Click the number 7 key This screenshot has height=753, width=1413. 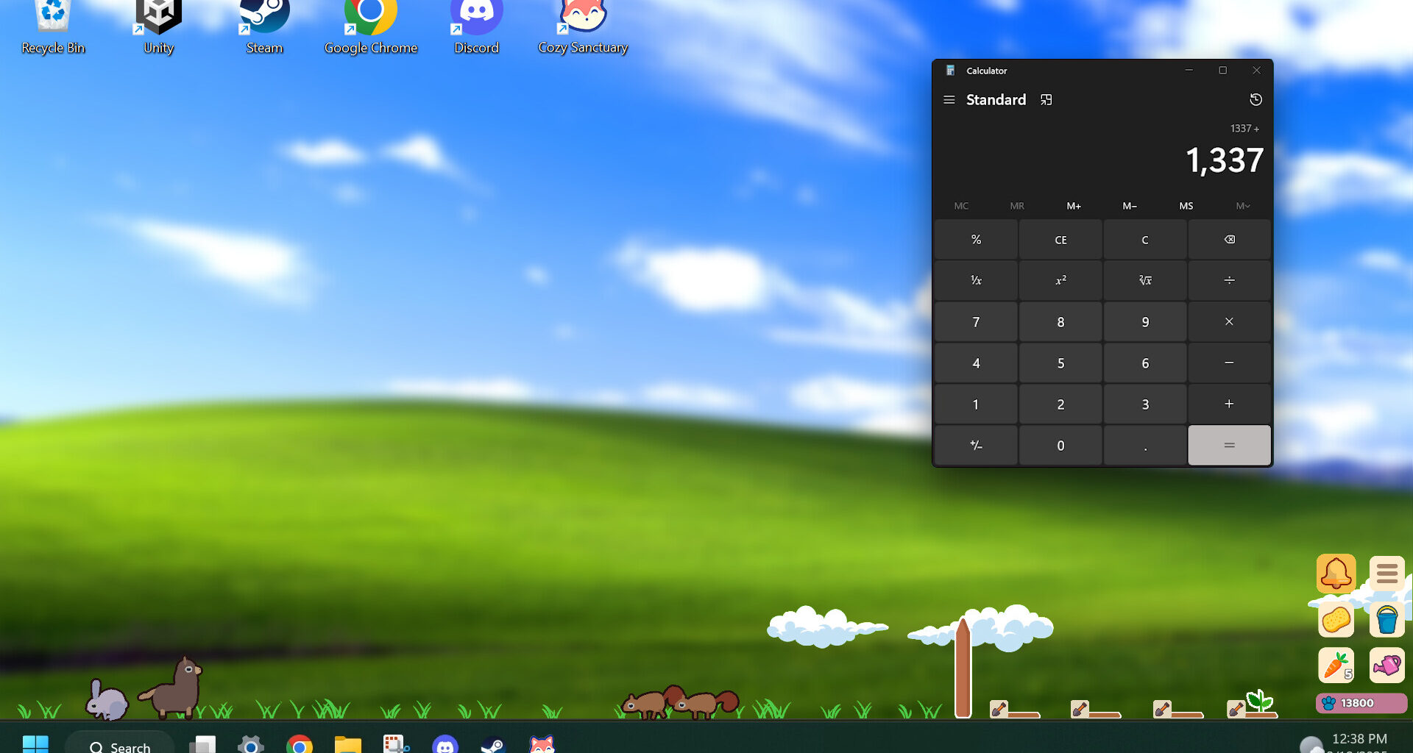point(976,321)
